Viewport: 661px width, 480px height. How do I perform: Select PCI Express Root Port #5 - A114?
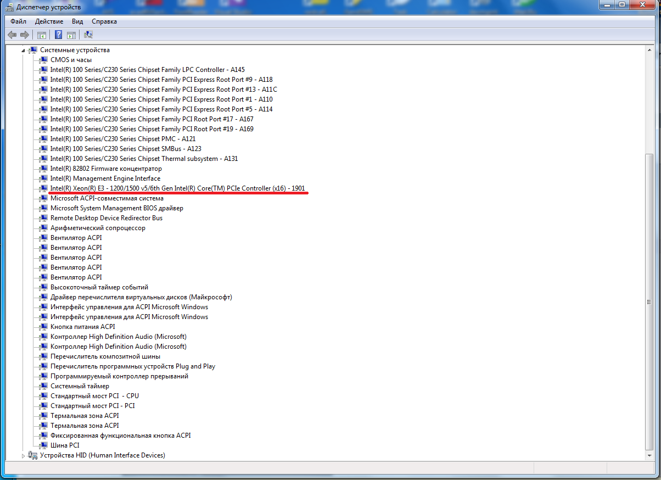tap(161, 109)
